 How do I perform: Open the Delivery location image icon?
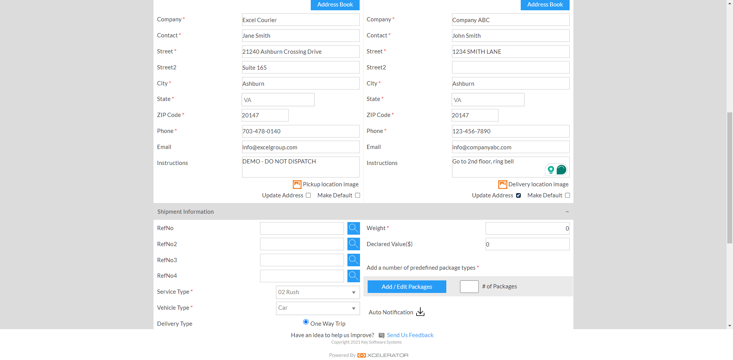pos(502,184)
